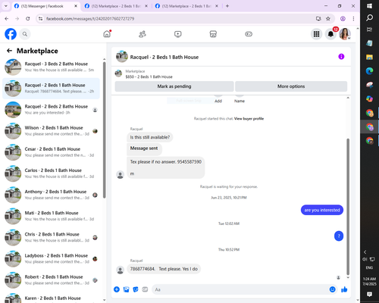
Task: Open Windows Start button on taskbar
Action: (369, 6)
